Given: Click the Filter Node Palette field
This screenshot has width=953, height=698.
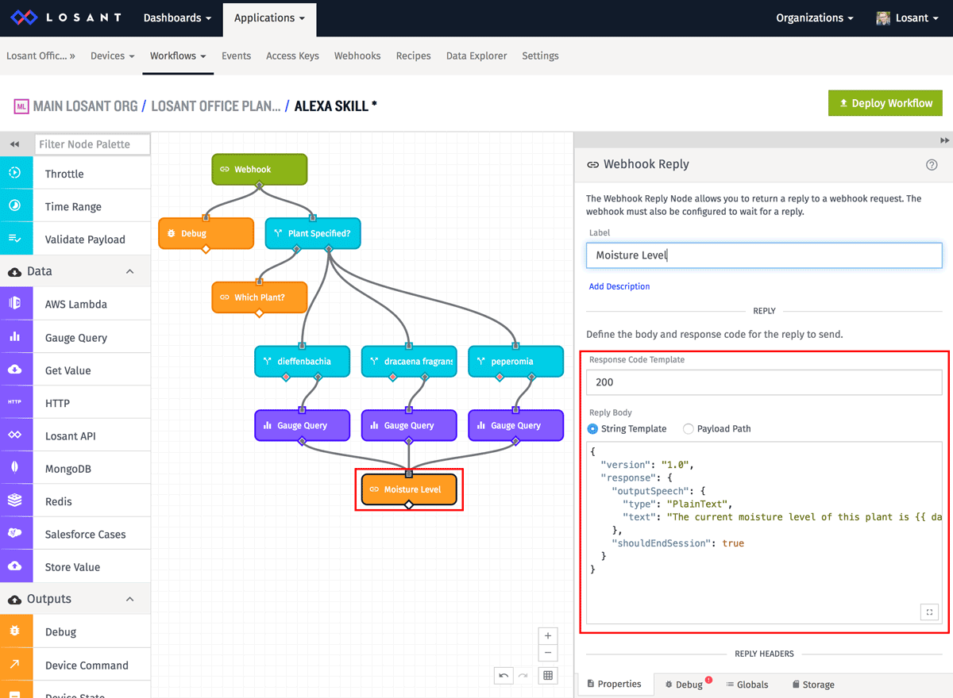Looking at the screenshot, I should tap(92, 144).
